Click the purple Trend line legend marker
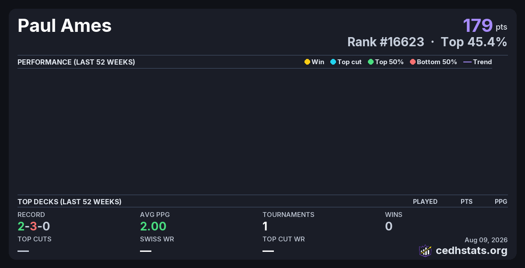 pos(467,62)
